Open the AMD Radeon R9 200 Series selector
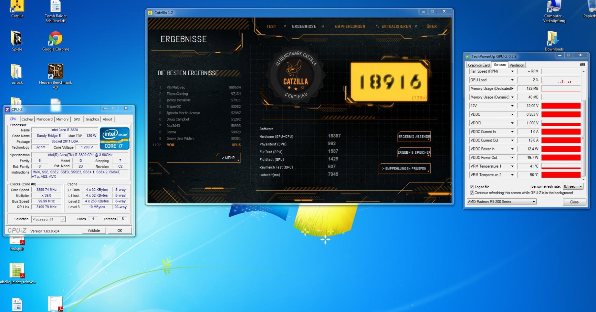The height and width of the screenshot is (312, 596). (501, 202)
